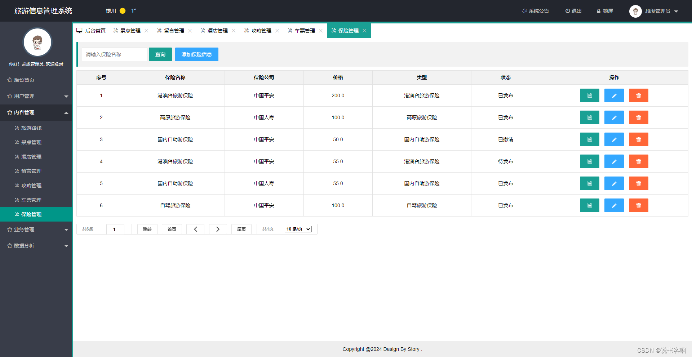Viewport: 692px width, 357px height.
Task: Close the 酒店管理 tab
Action: click(234, 31)
